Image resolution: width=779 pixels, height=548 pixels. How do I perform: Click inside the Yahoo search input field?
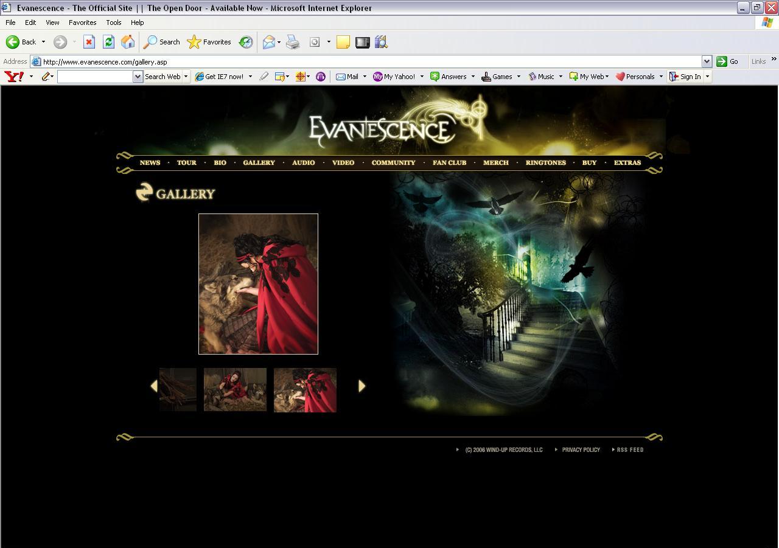coord(95,77)
